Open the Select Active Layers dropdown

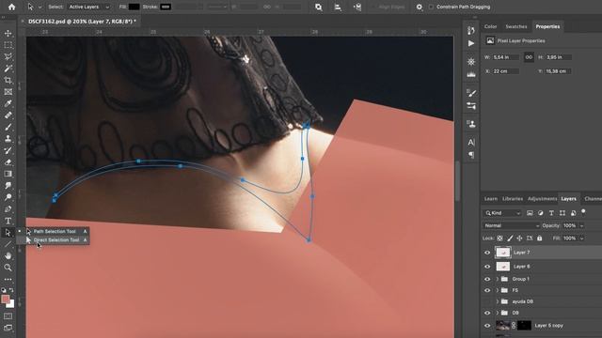click(x=89, y=7)
